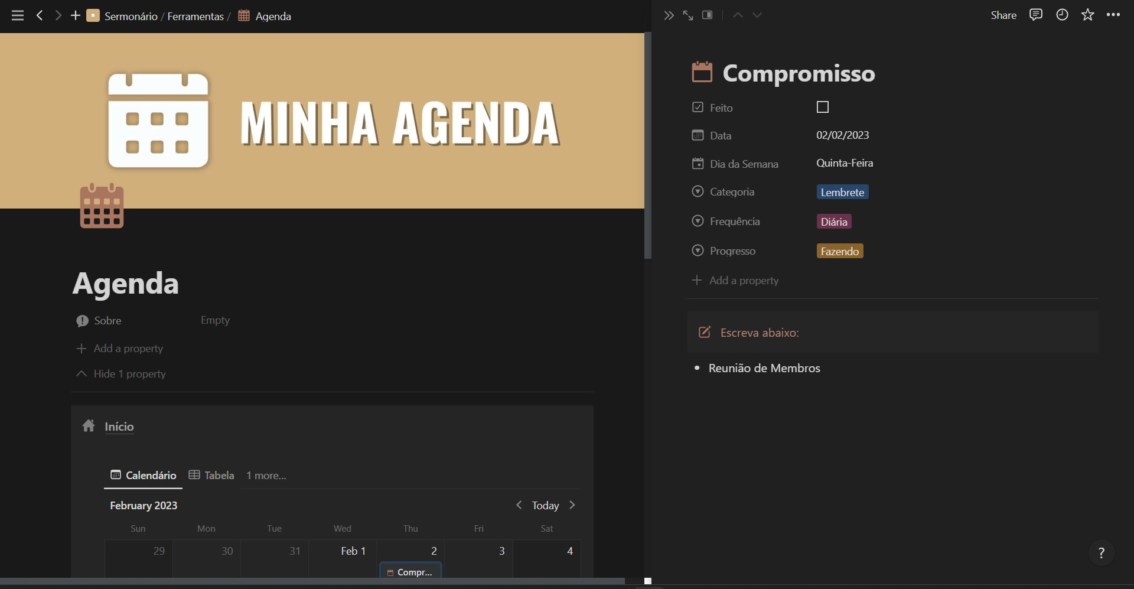Image resolution: width=1134 pixels, height=589 pixels.
Task: Switch peek mode layout icon
Action: tap(708, 15)
